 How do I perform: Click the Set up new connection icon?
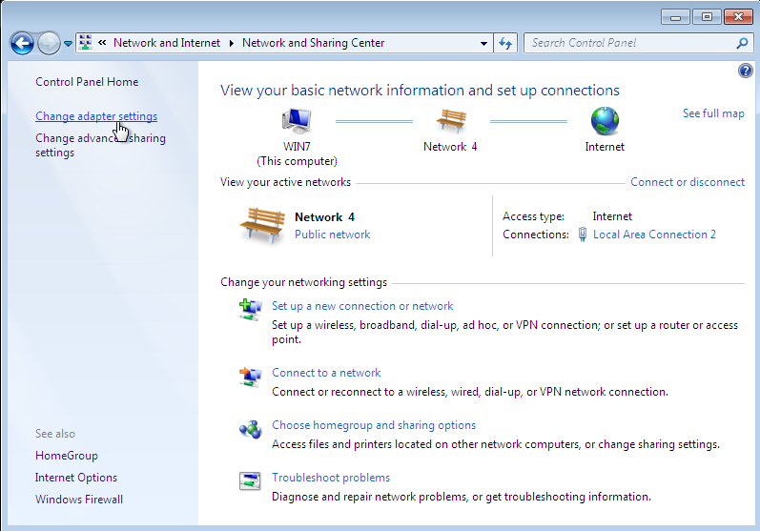pyautogui.click(x=251, y=310)
